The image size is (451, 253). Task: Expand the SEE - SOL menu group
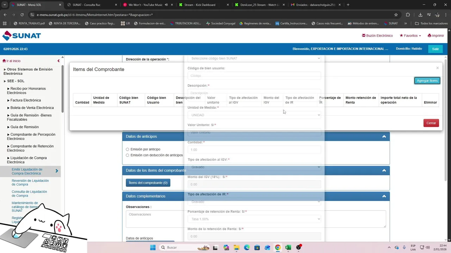(x=14, y=81)
